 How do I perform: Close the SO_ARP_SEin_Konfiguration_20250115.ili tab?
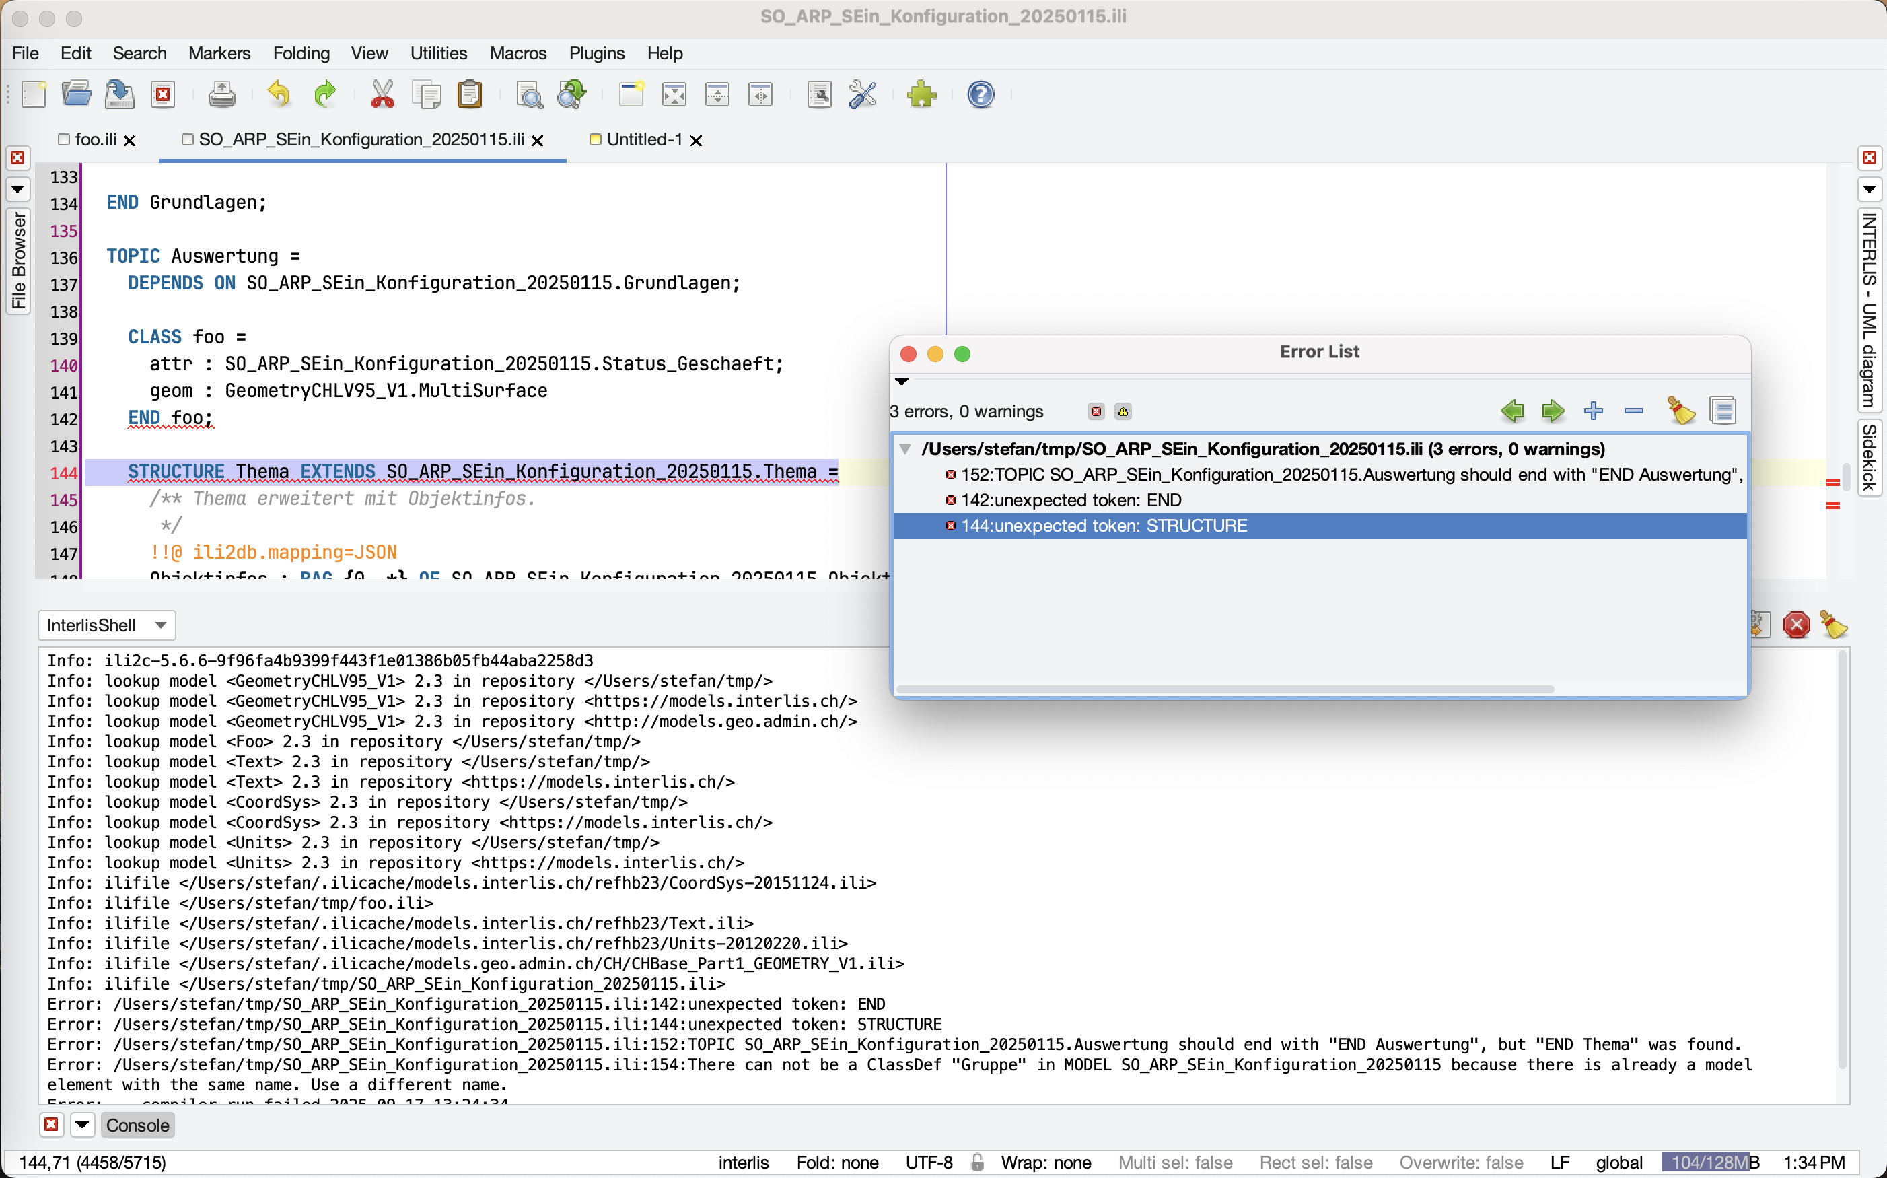[537, 140]
